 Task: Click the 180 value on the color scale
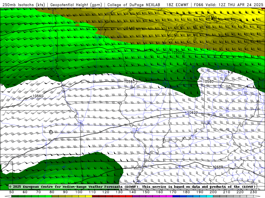click(186, 192)
